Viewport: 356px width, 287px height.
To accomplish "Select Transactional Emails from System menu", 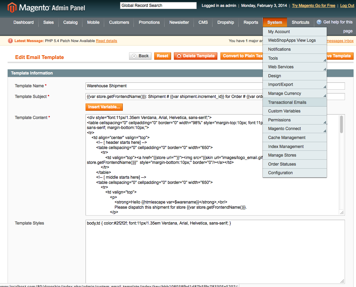I will (x=287, y=102).
